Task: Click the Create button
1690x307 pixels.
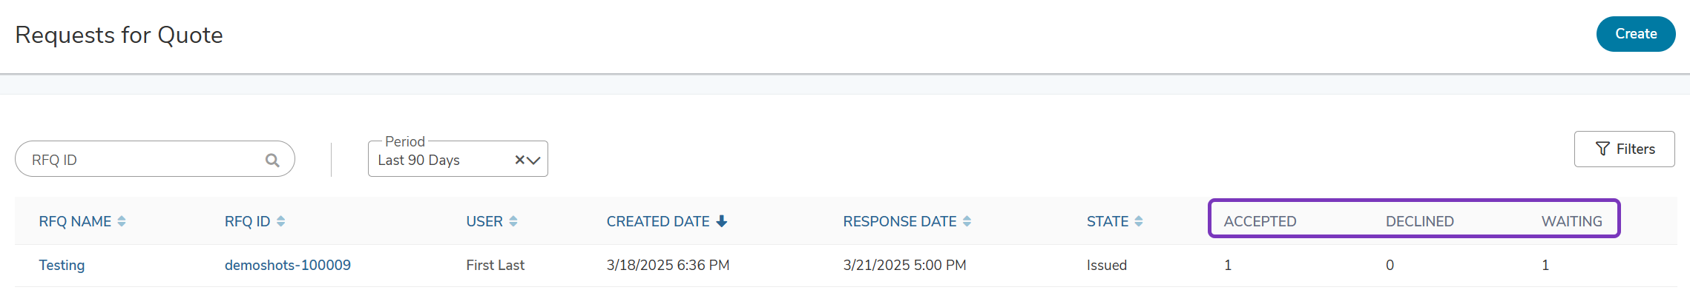Action: tap(1636, 34)
